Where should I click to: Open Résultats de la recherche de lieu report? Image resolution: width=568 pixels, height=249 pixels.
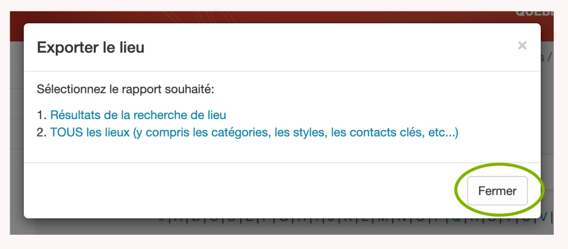coord(138,115)
